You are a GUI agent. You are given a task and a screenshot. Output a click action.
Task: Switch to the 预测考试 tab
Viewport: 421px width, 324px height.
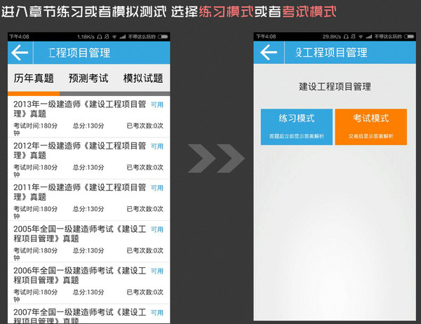coord(89,79)
